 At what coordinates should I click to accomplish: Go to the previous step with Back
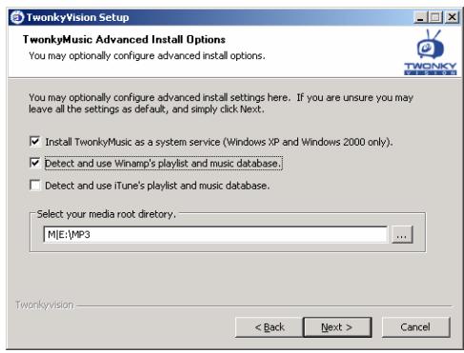pyautogui.click(x=270, y=327)
